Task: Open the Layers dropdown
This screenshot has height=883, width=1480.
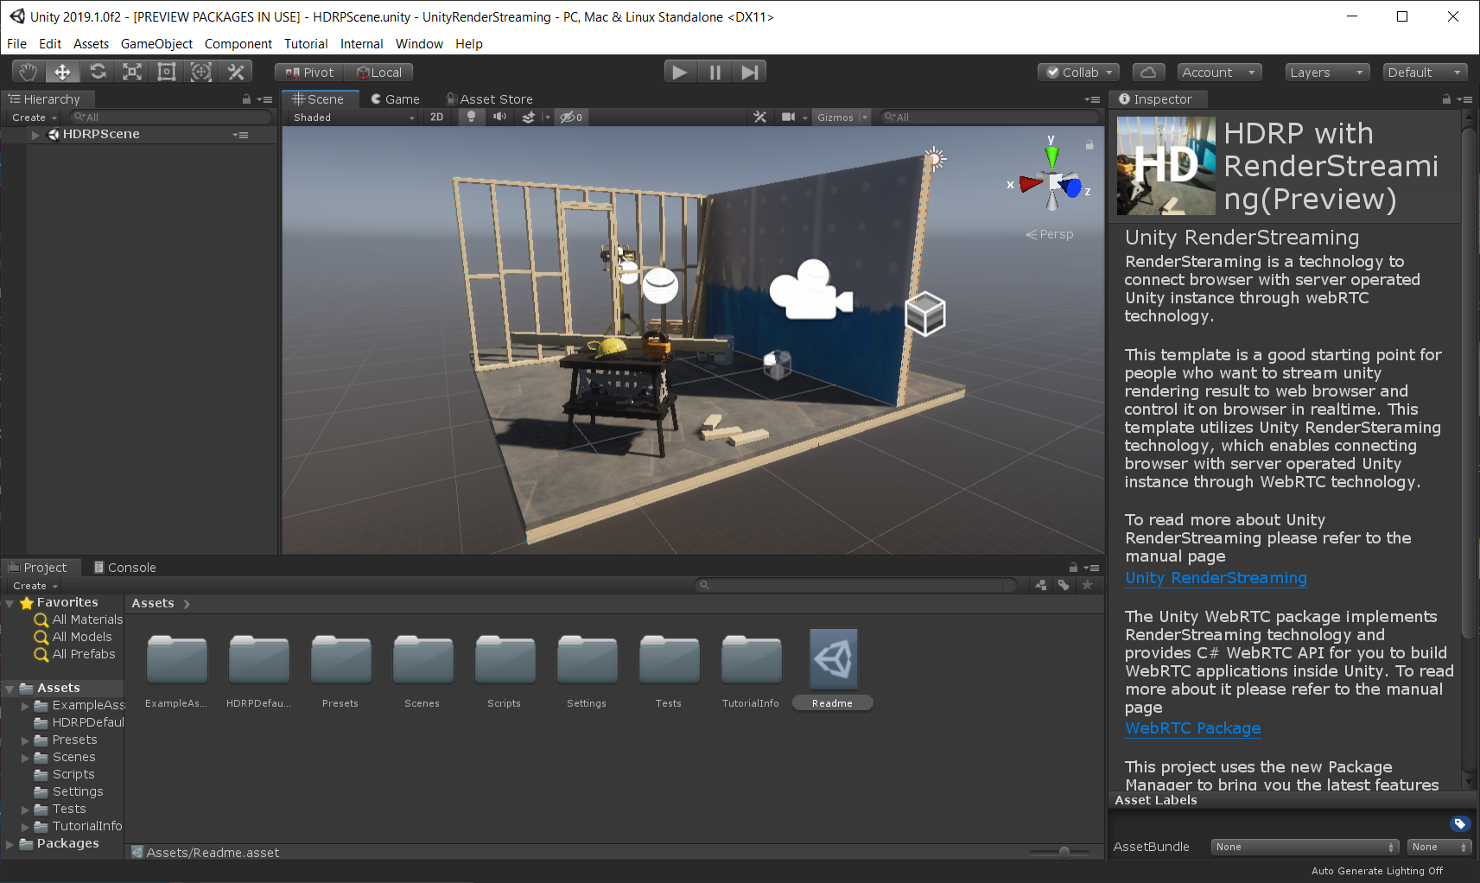Action: click(1325, 73)
